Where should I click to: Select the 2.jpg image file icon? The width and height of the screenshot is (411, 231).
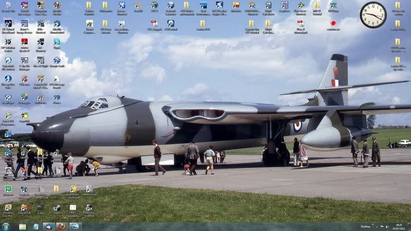click(41, 209)
